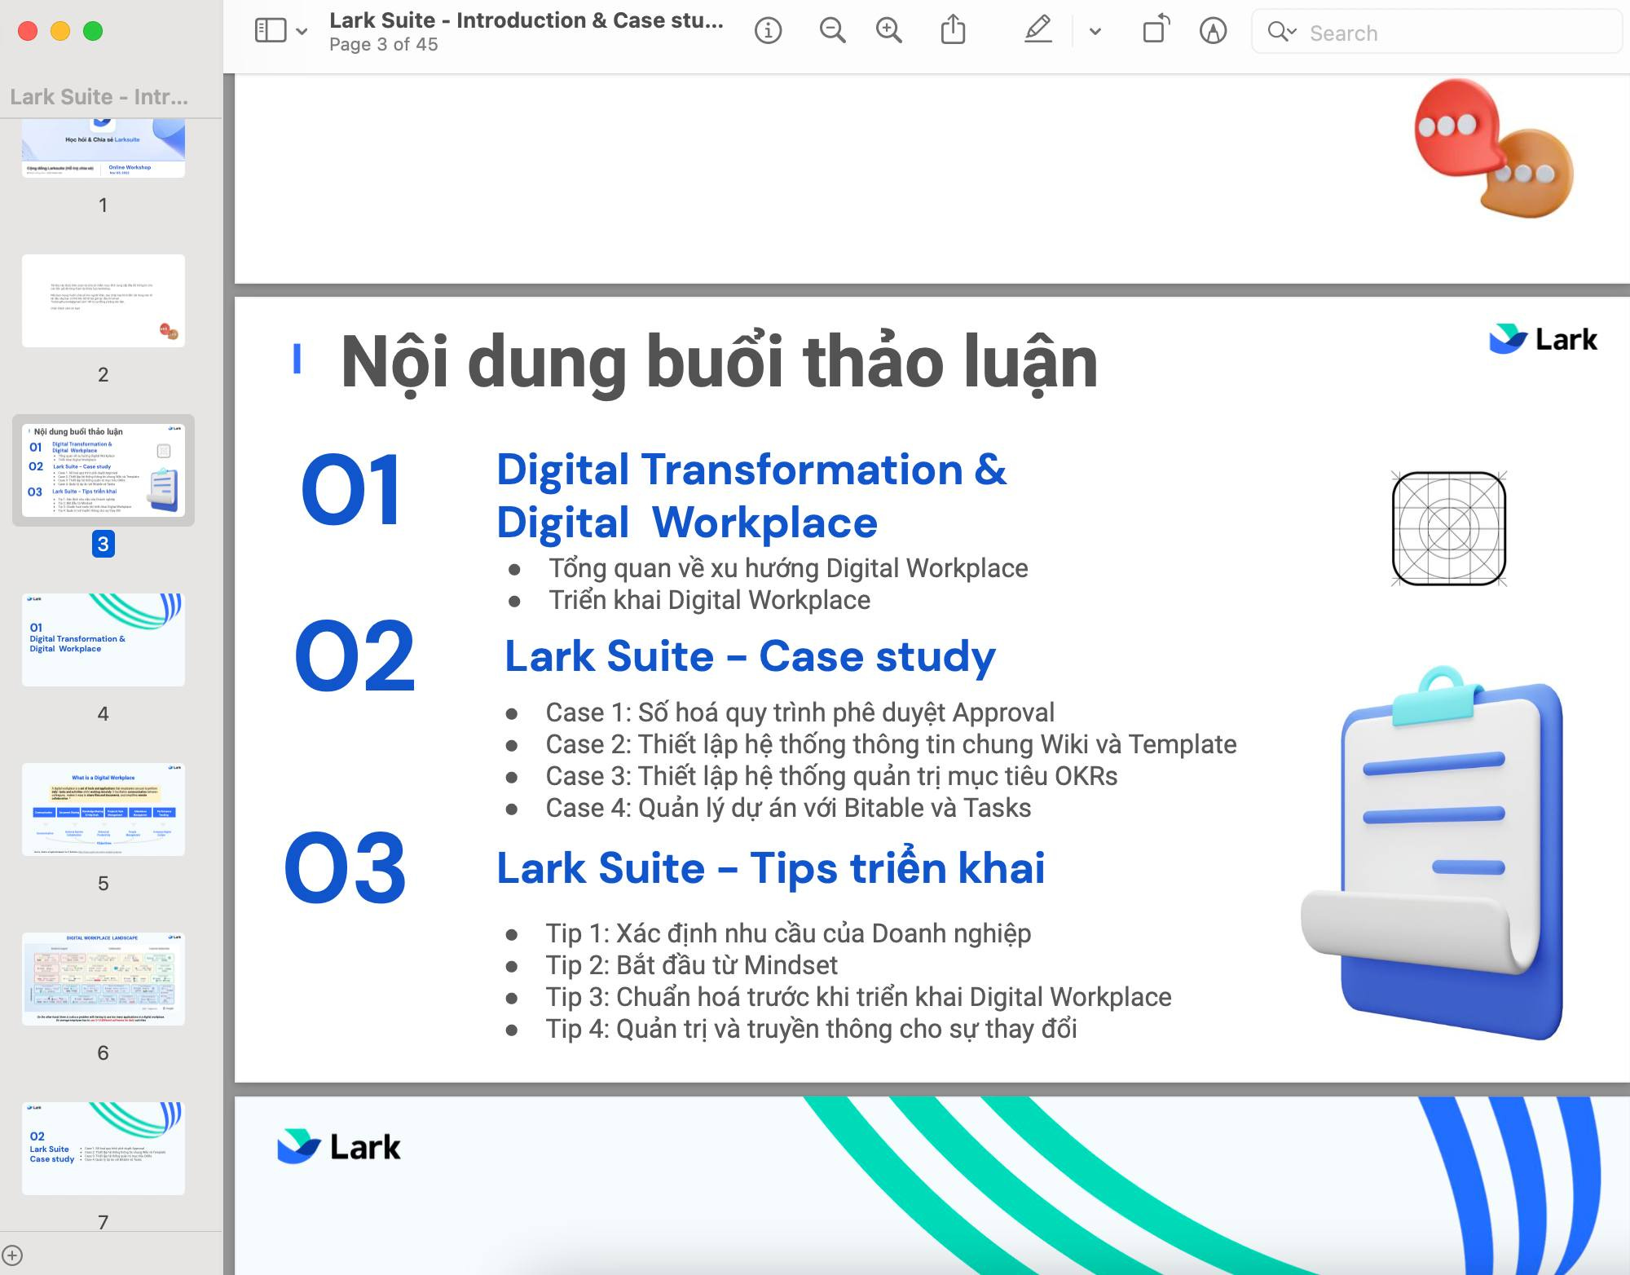
Task: Select the Highlight pen tool
Action: [1037, 30]
